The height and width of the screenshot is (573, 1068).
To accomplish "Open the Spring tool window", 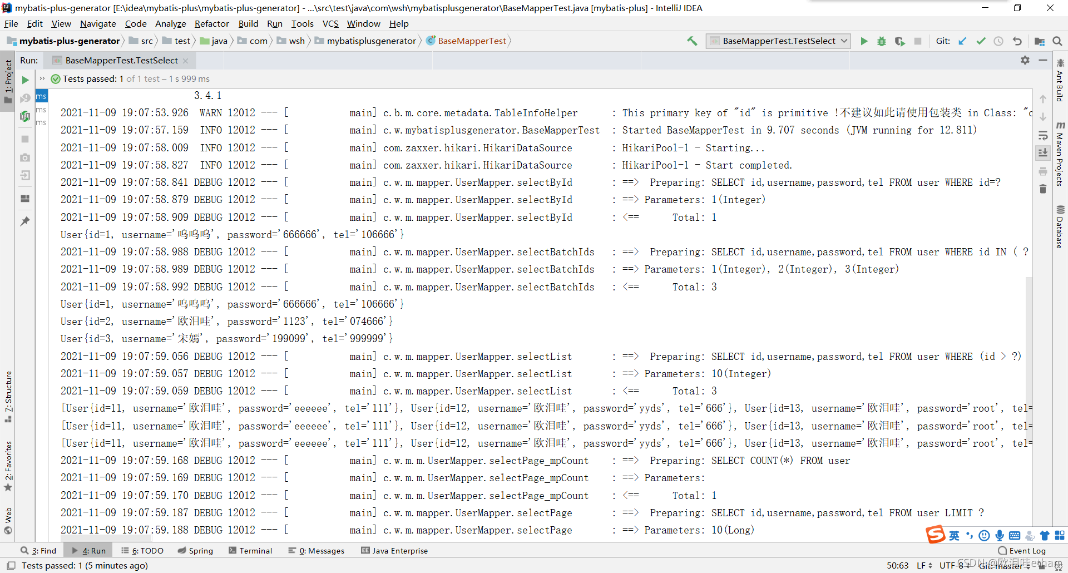I will pyautogui.click(x=195, y=551).
